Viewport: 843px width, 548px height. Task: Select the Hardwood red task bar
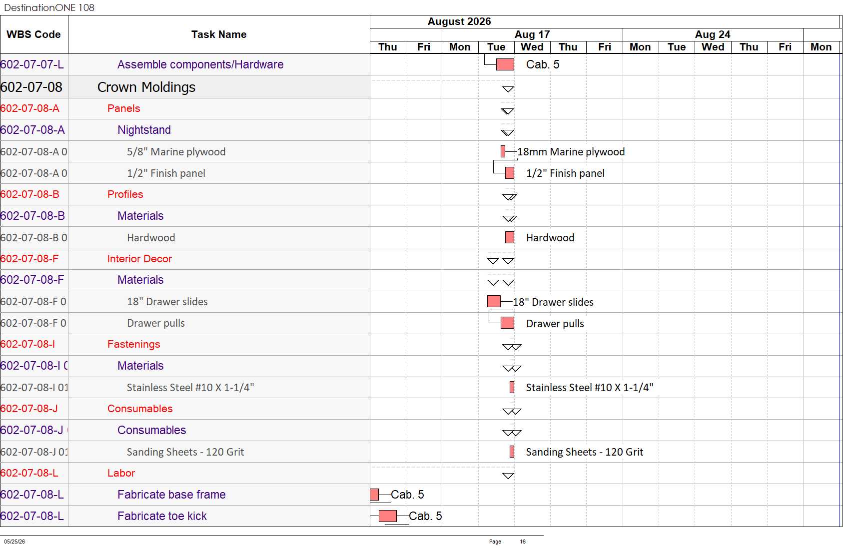point(510,237)
